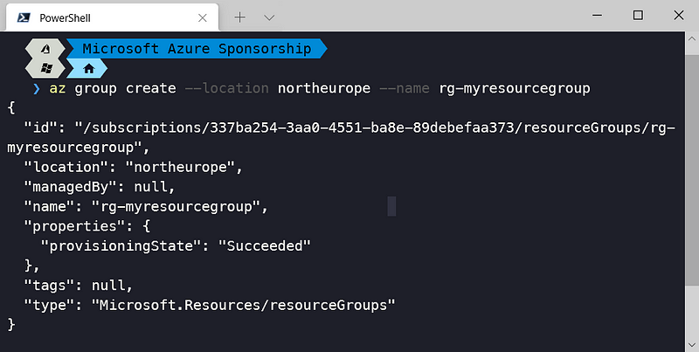
Task: Click the prompt chevron before az command
Action: coord(37,88)
